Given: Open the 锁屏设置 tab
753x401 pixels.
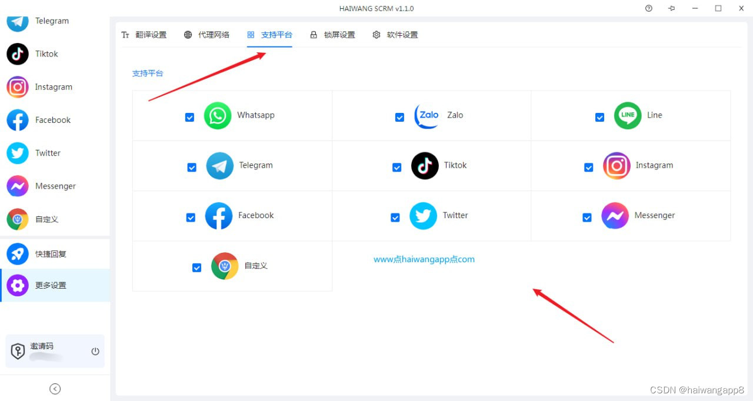Looking at the screenshot, I should 333,35.
